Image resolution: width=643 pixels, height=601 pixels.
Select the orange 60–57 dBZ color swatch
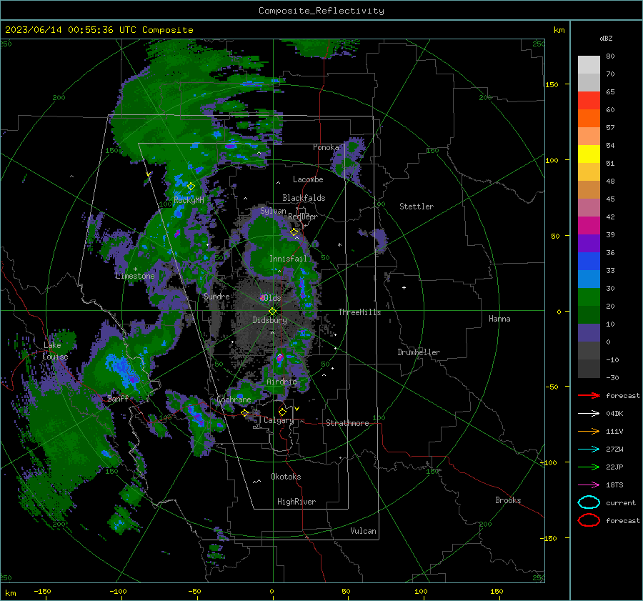[589, 118]
